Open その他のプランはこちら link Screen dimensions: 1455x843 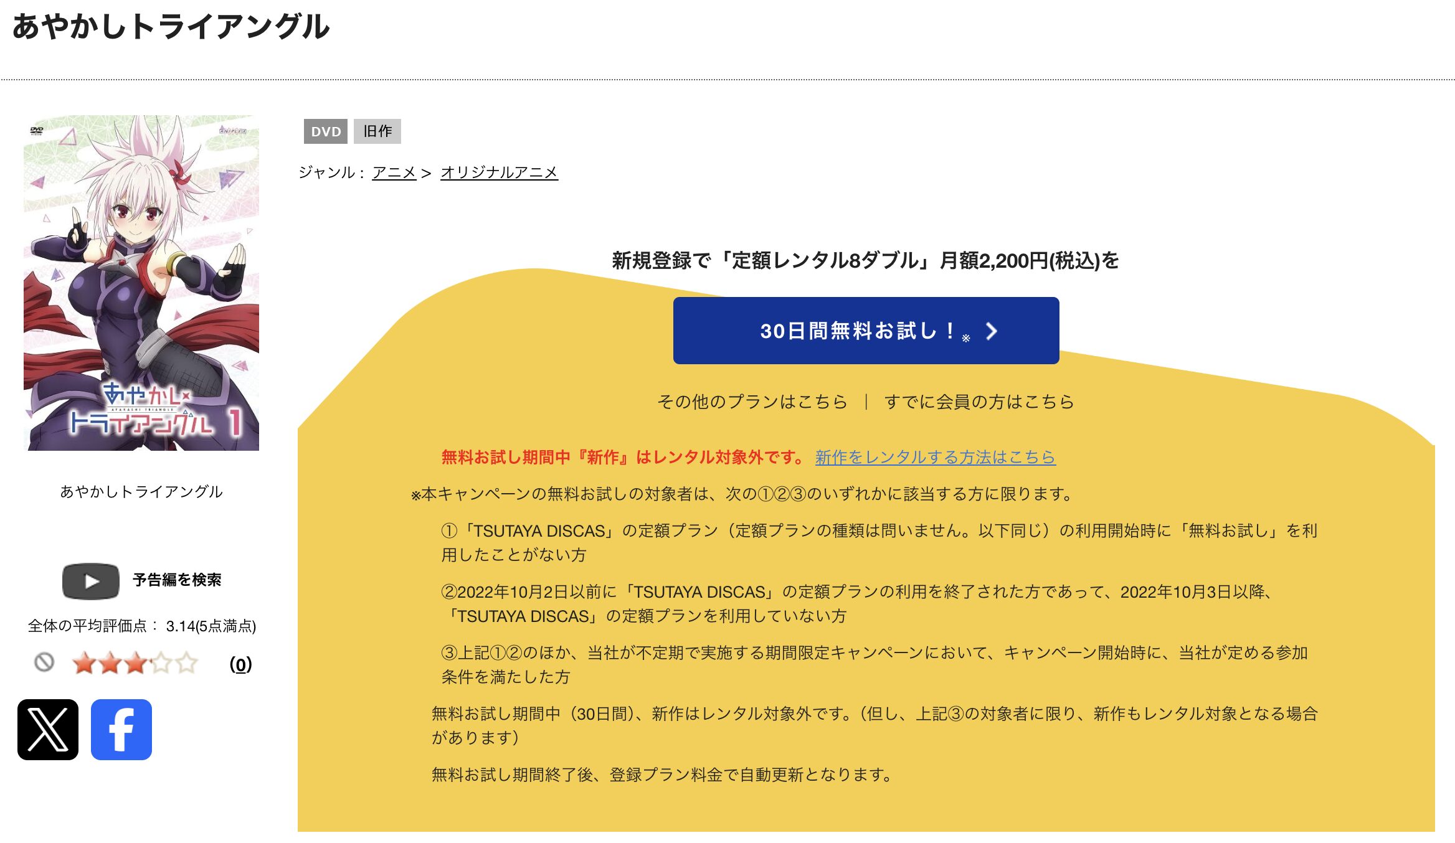click(752, 402)
